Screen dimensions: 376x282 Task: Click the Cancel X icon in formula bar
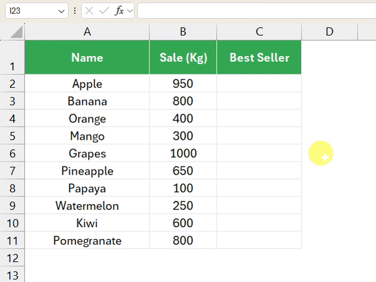tap(89, 11)
